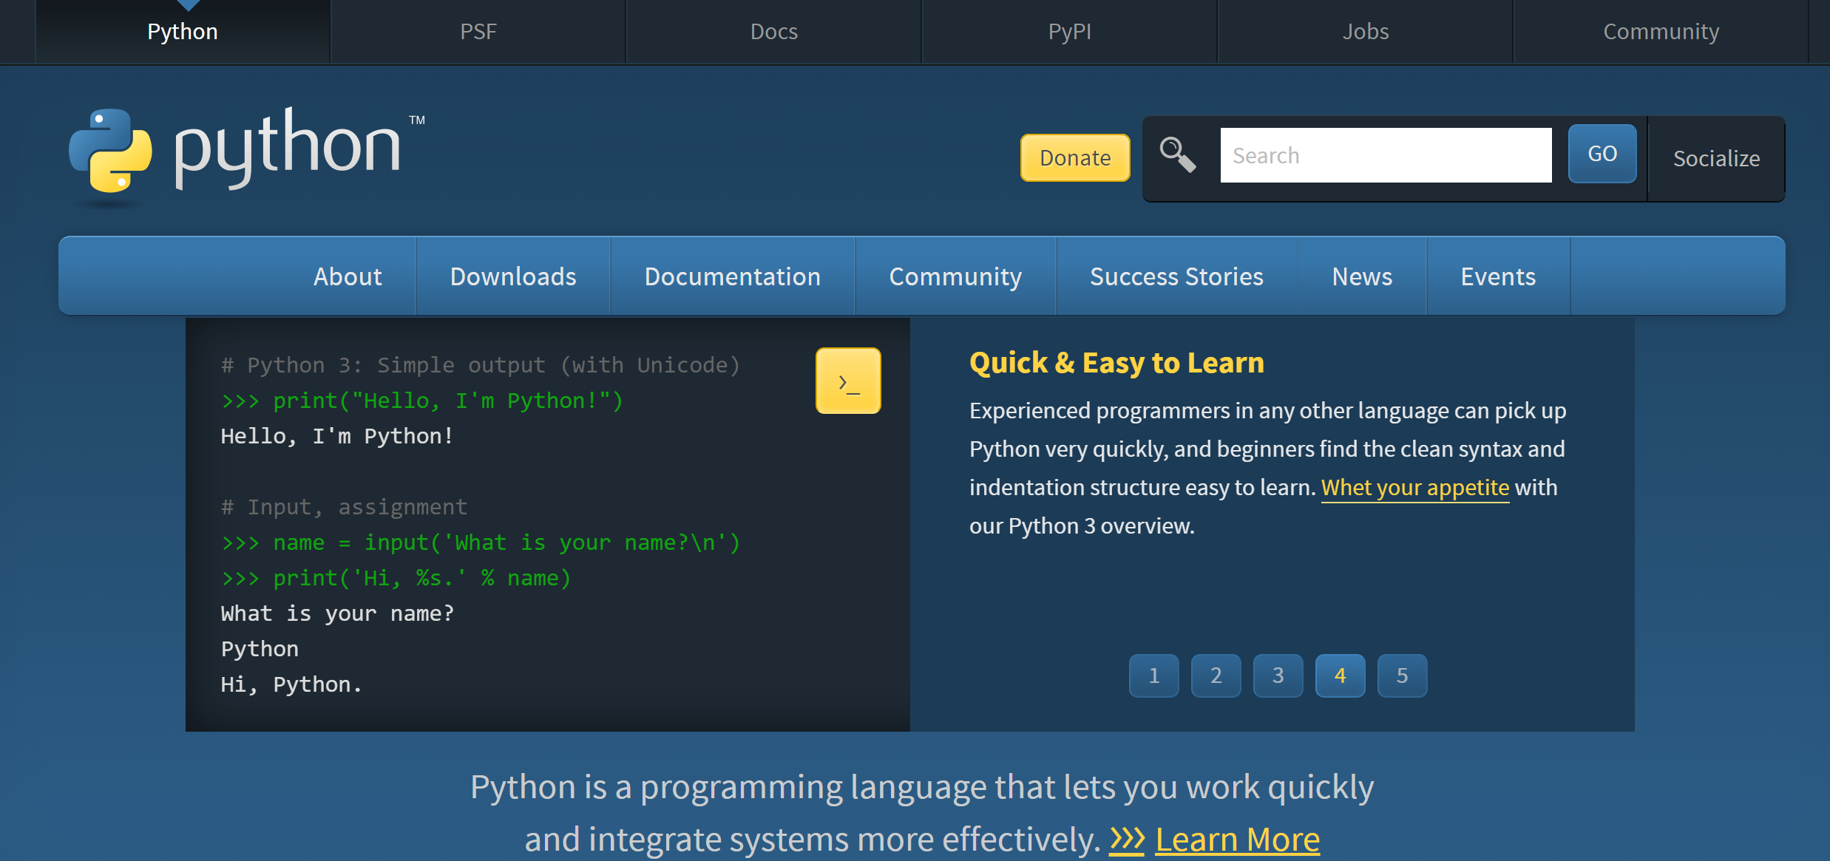Open the Downloads navigation menu

[513, 276]
